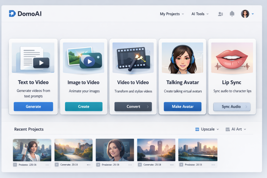
Task: Click the Video to Video filmstrip illustration
Action: [x=133, y=58]
